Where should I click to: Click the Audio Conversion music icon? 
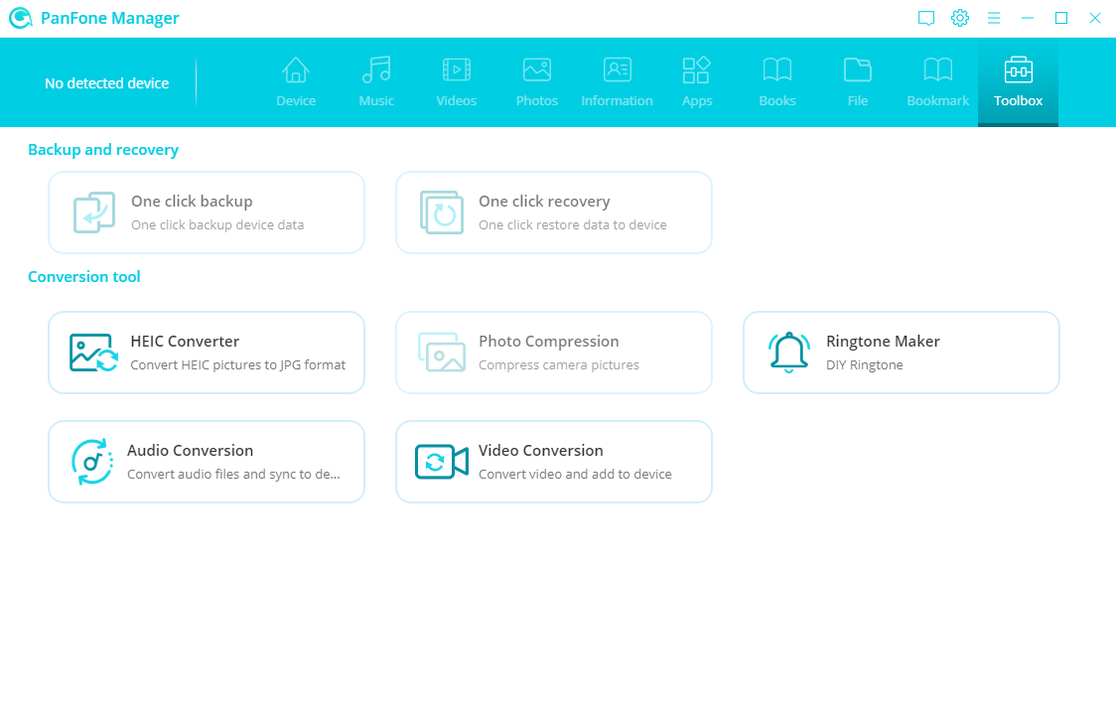click(x=92, y=462)
